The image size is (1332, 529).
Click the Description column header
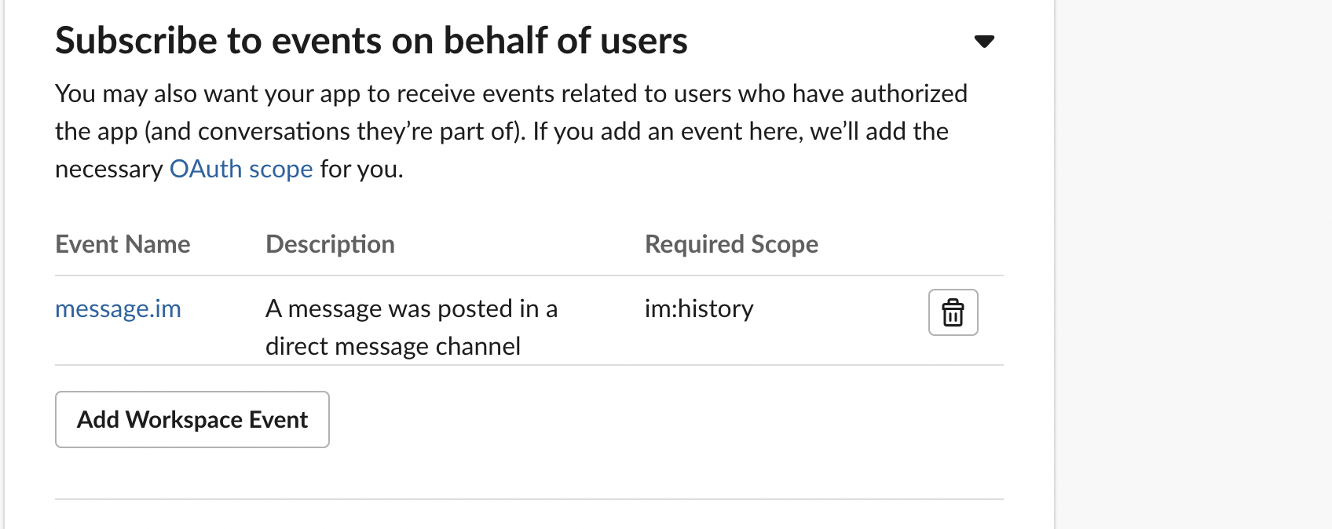pyautogui.click(x=330, y=244)
